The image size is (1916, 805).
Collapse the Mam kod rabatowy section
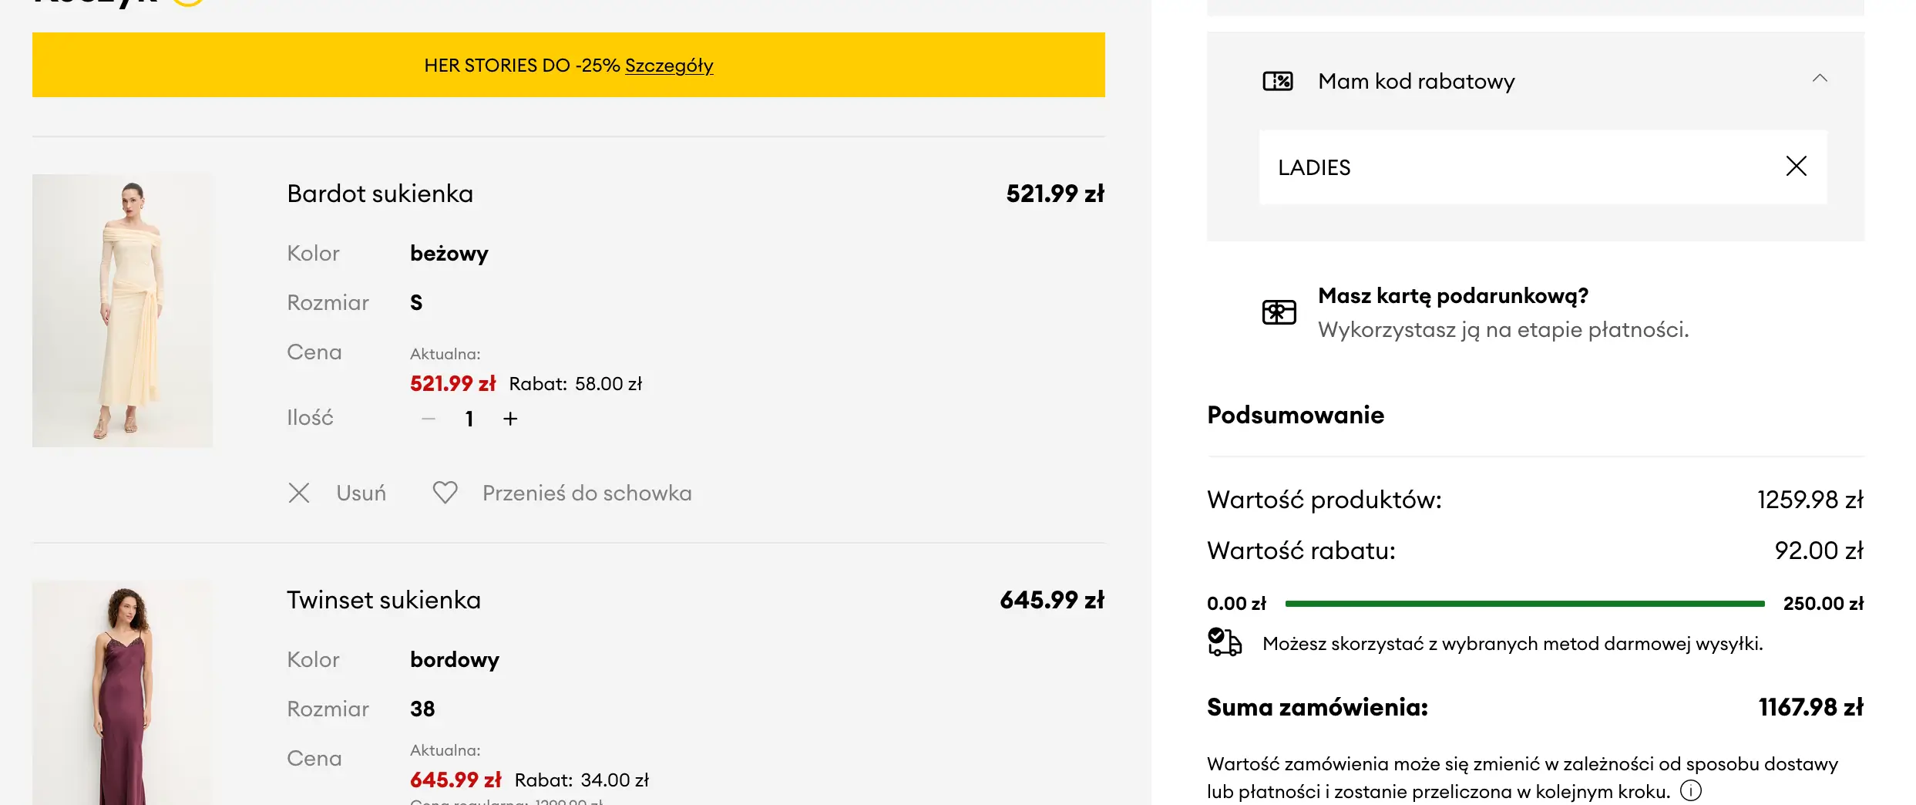(1820, 79)
